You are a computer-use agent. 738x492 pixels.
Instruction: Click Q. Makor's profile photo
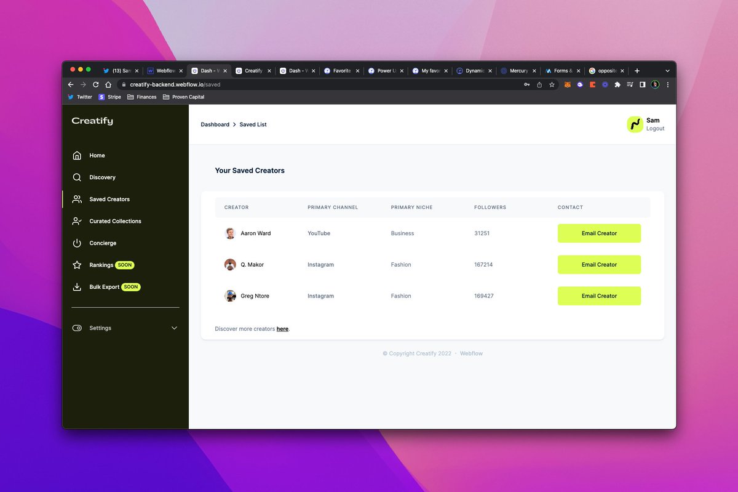pos(230,265)
